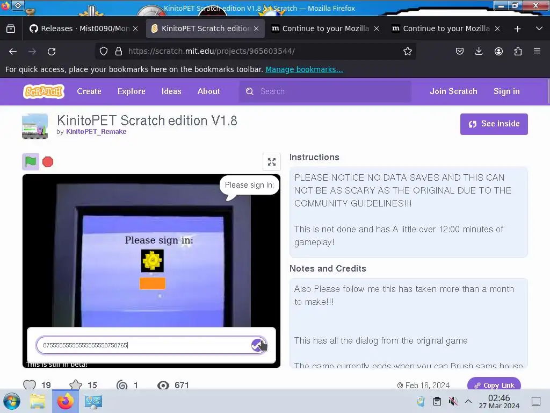
Task: Open Firefox hamburger application menu
Action: [537, 51]
